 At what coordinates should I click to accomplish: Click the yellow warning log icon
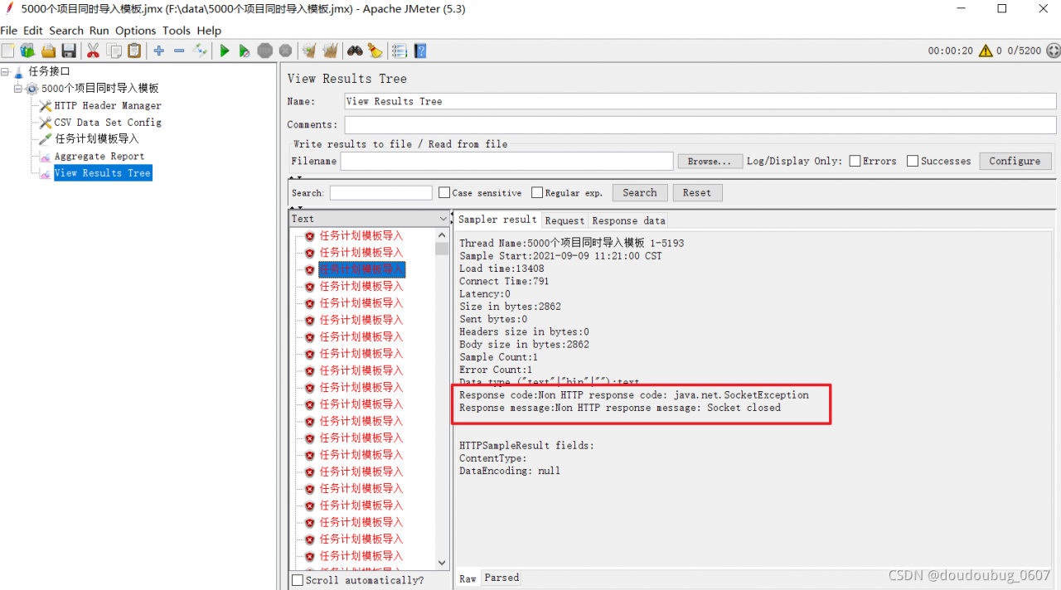pyautogui.click(x=985, y=51)
